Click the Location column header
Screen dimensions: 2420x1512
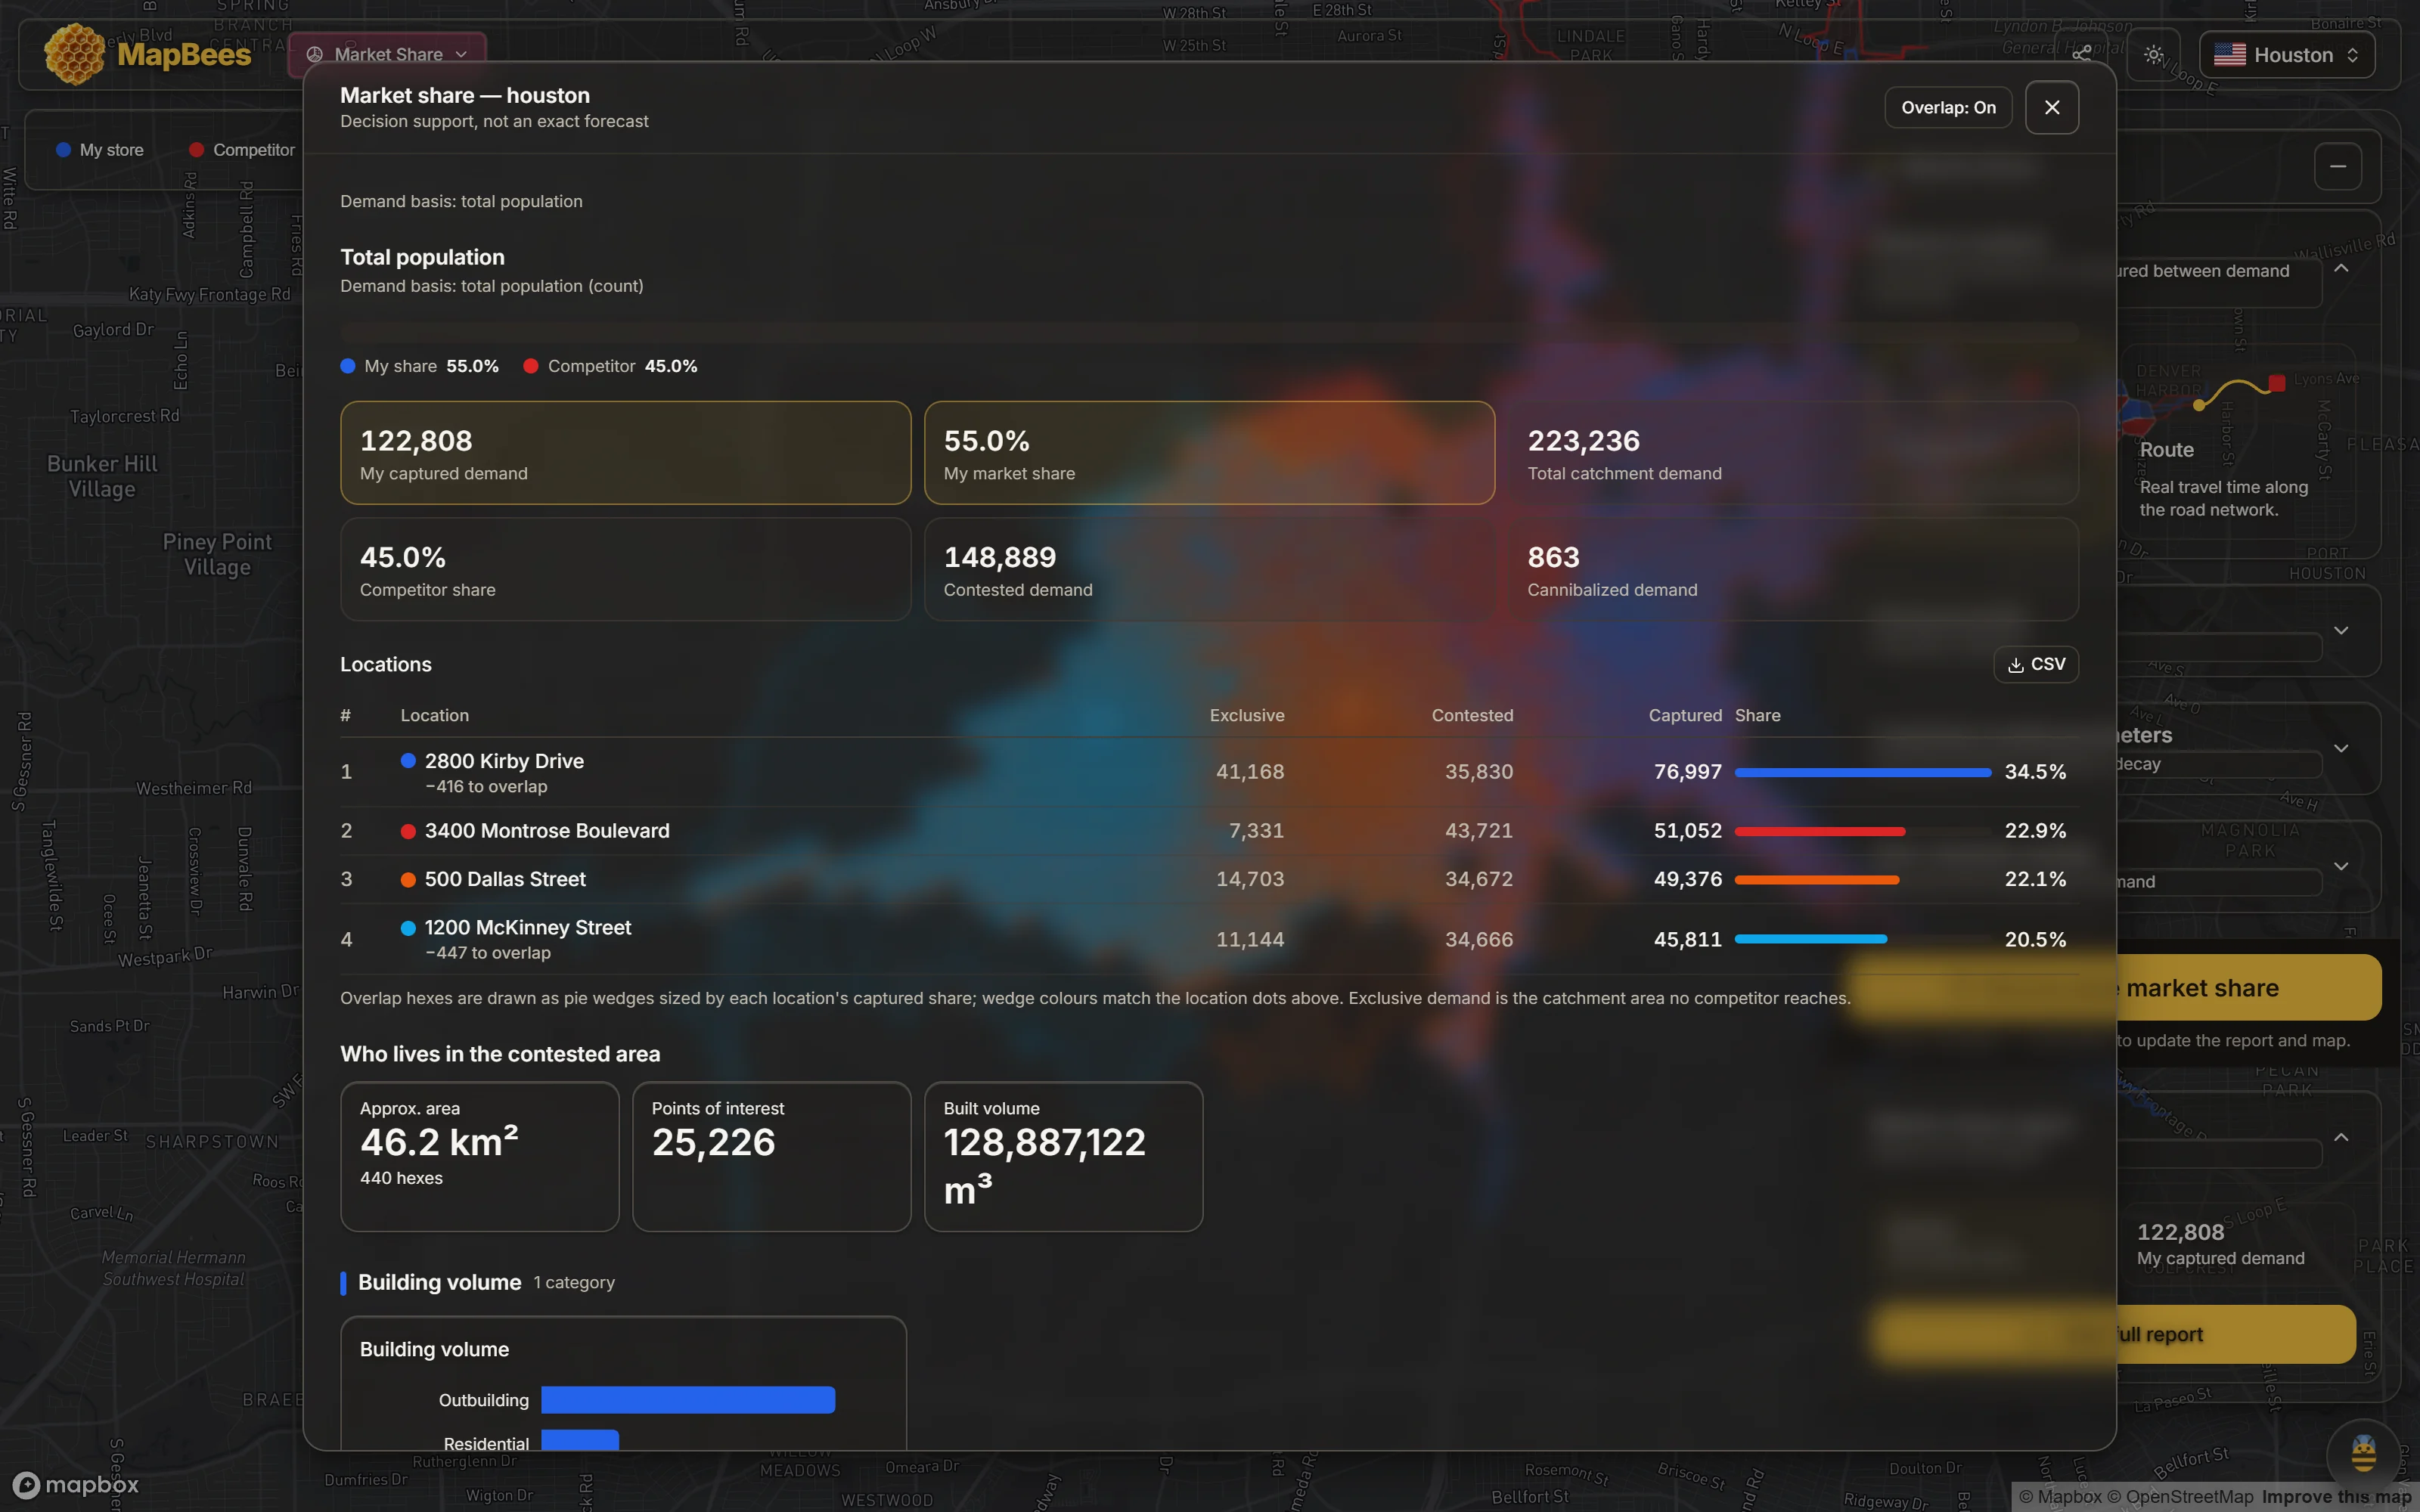click(x=434, y=715)
